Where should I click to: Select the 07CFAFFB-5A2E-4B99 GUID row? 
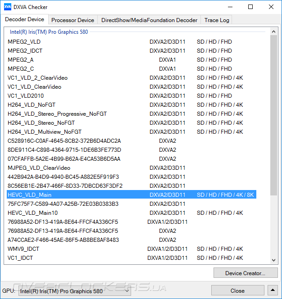132,159
